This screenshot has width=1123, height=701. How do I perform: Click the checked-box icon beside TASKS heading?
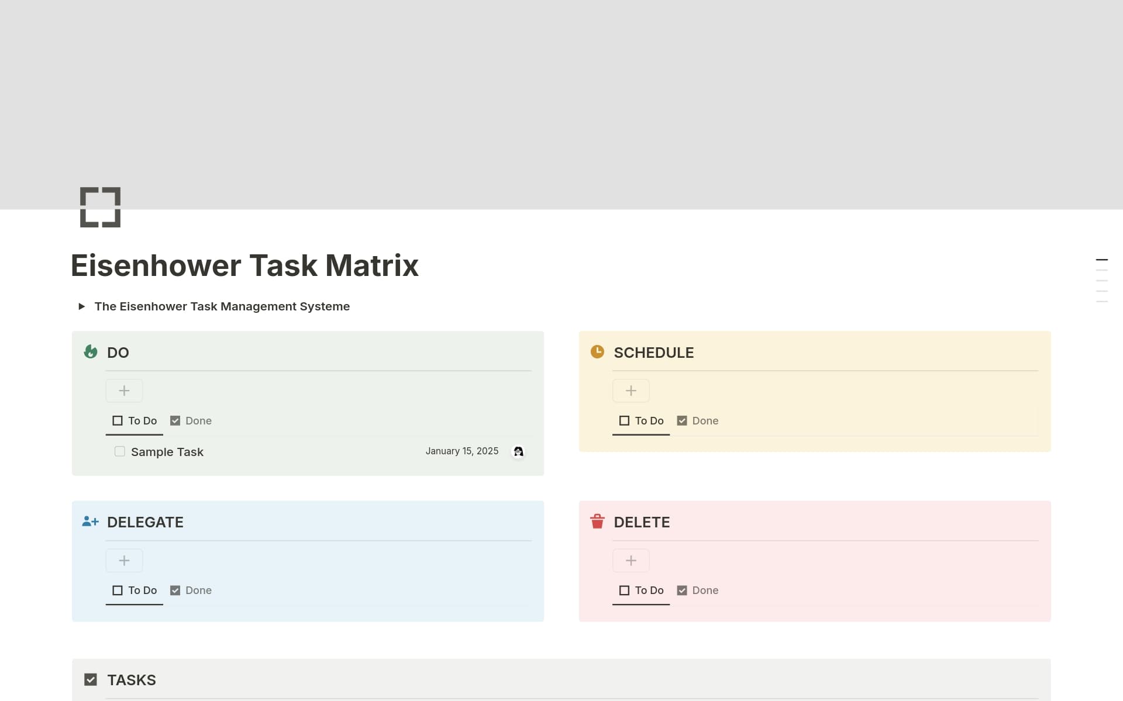click(91, 679)
